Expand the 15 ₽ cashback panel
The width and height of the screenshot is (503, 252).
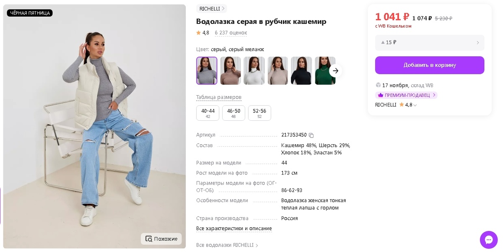pos(429,42)
